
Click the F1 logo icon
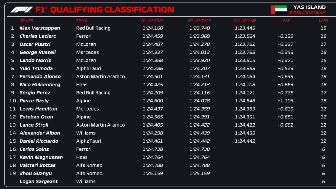[22, 10]
